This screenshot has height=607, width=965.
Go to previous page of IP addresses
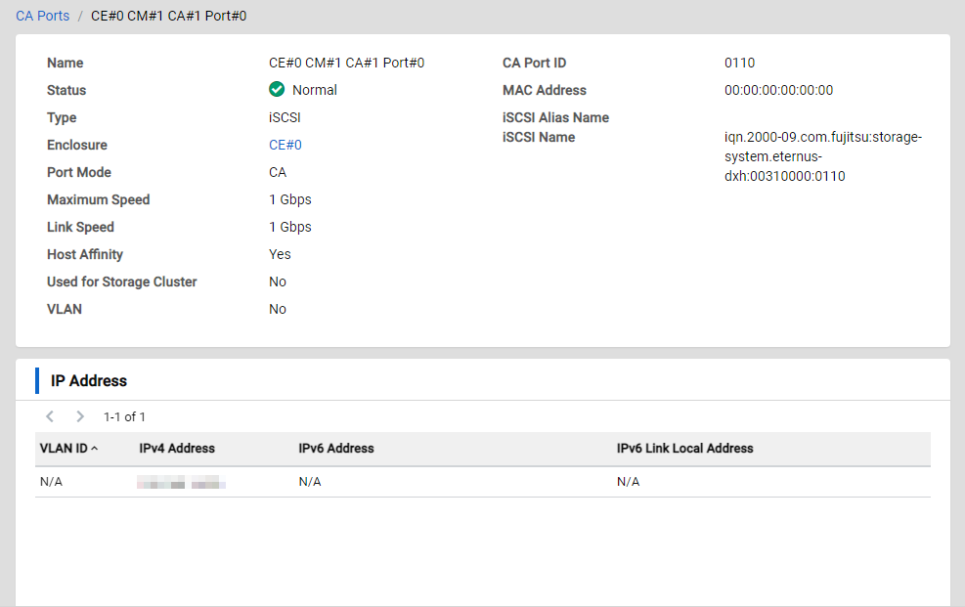pyautogui.click(x=50, y=416)
